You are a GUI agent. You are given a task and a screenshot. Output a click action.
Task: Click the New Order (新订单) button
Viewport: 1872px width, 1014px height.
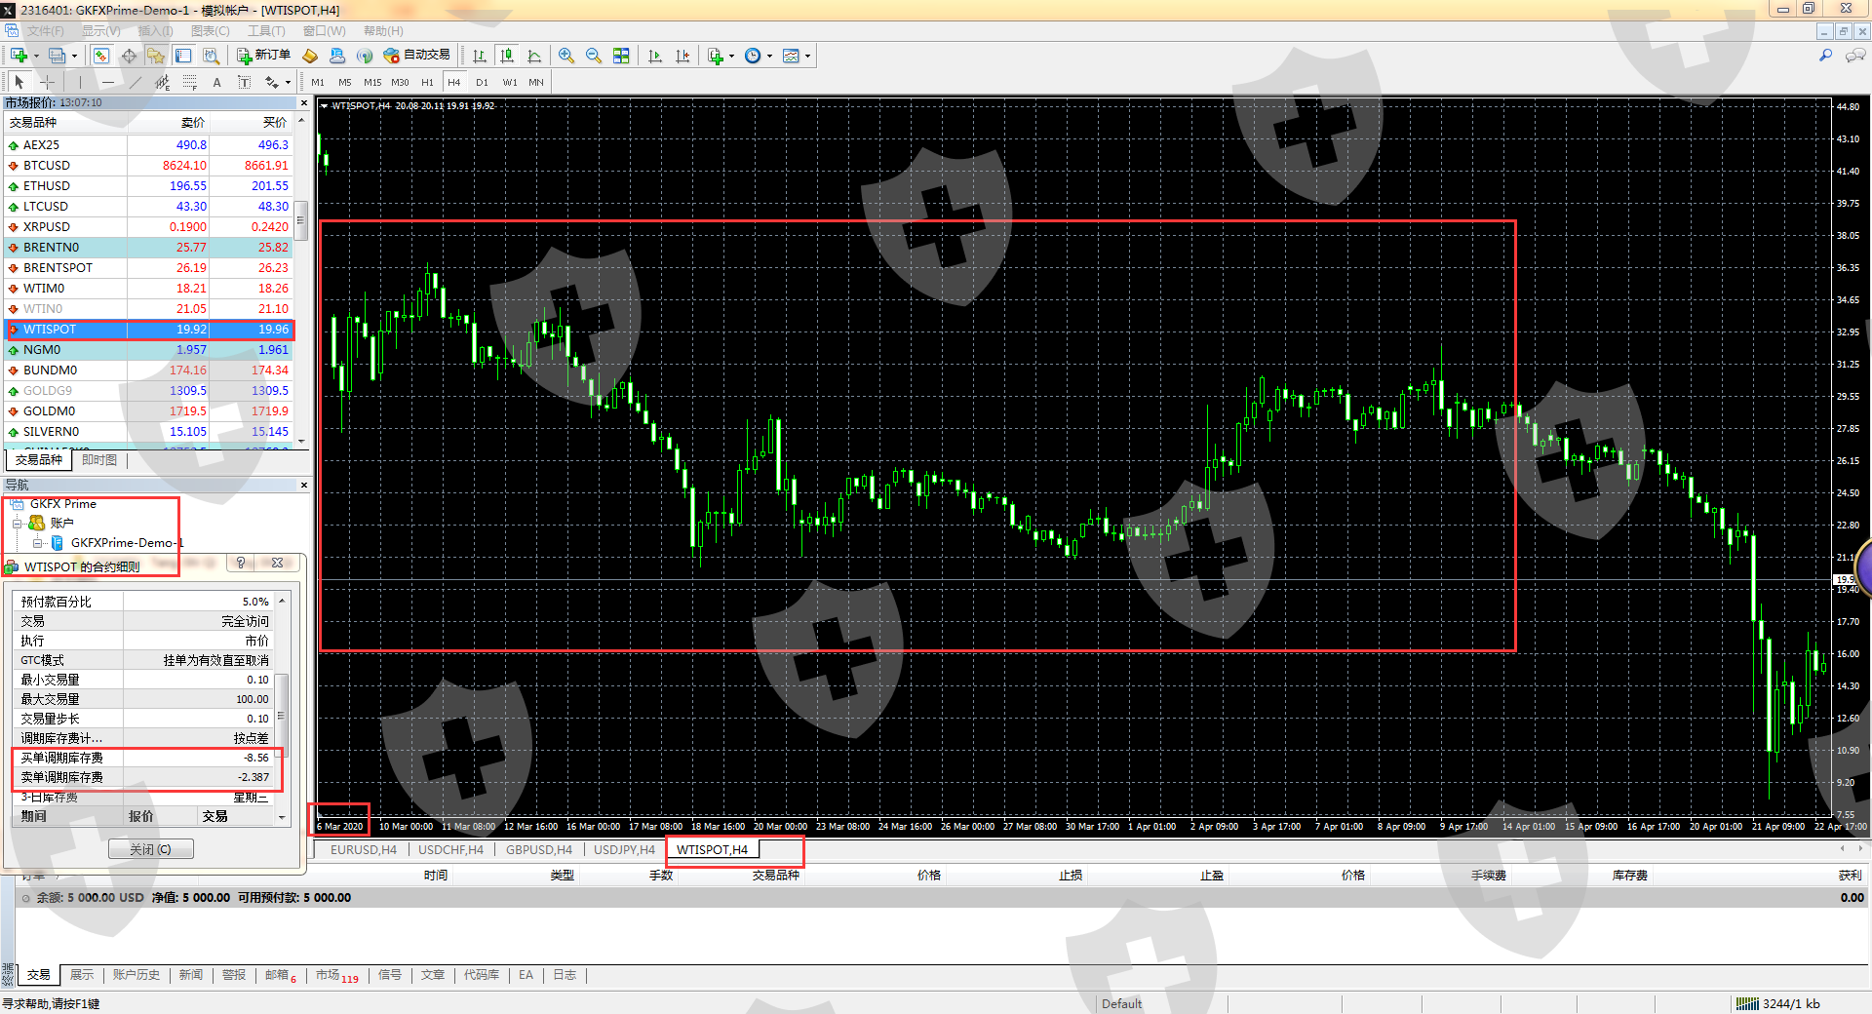(x=263, y=56)
